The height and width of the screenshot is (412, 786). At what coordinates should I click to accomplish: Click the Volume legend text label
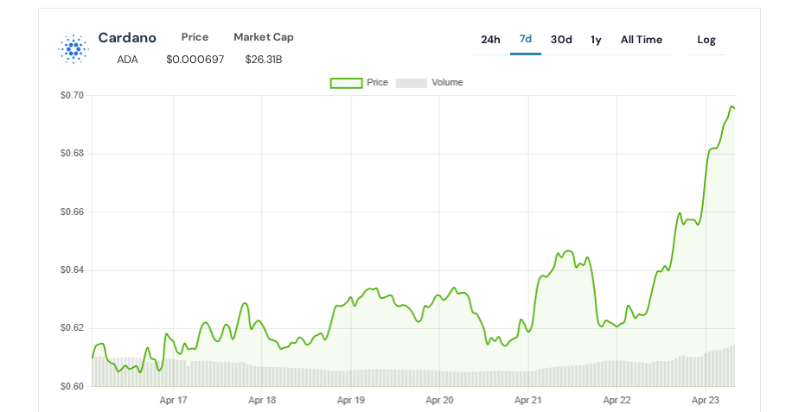(x=447, y=83)
